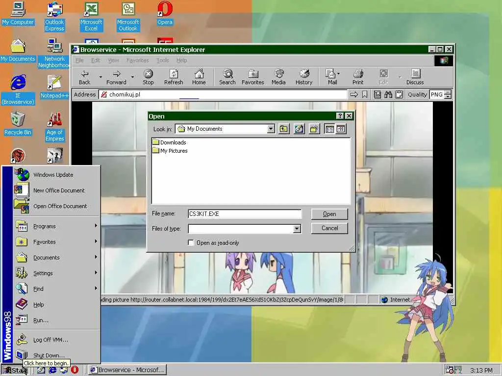Click the 3:13 PM clock in system tray
502x376 pixels.
click(481, 370)
